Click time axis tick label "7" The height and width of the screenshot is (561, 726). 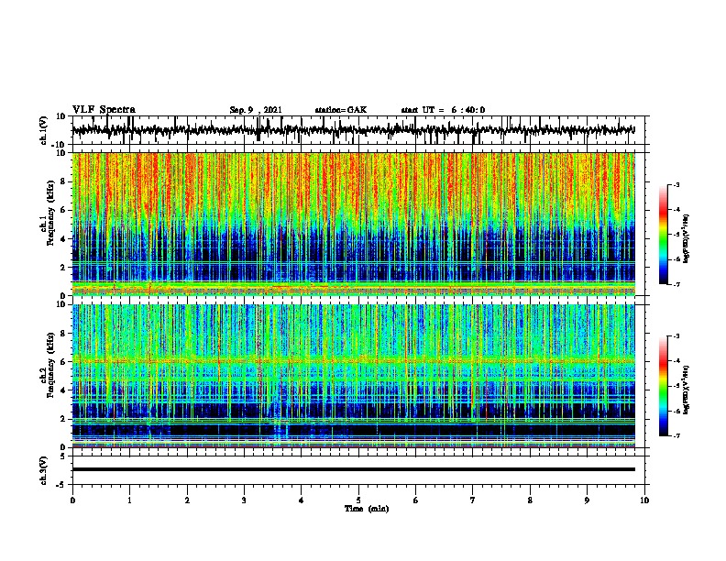(x=473, y=500)
